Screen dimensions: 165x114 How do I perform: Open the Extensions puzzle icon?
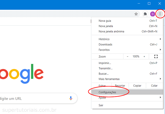[x=145, y=14]
